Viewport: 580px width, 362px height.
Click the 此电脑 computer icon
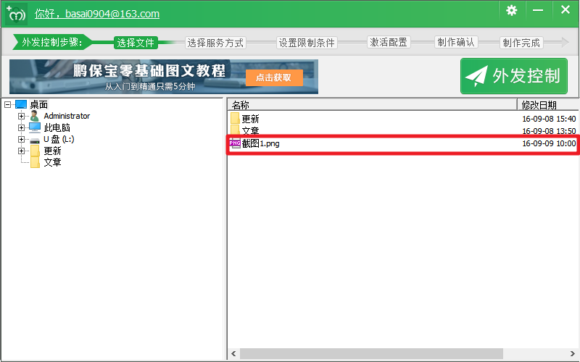(35, 127)
